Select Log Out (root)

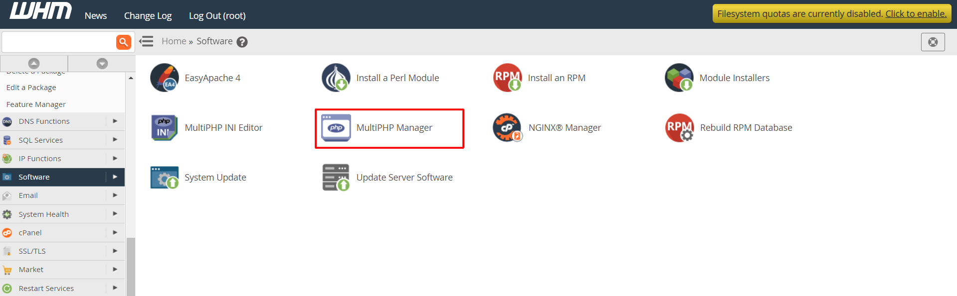(x=217, y=16)
